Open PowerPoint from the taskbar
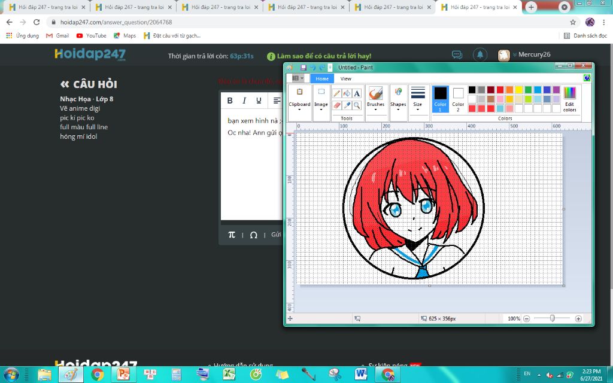 tap(123, 374)
